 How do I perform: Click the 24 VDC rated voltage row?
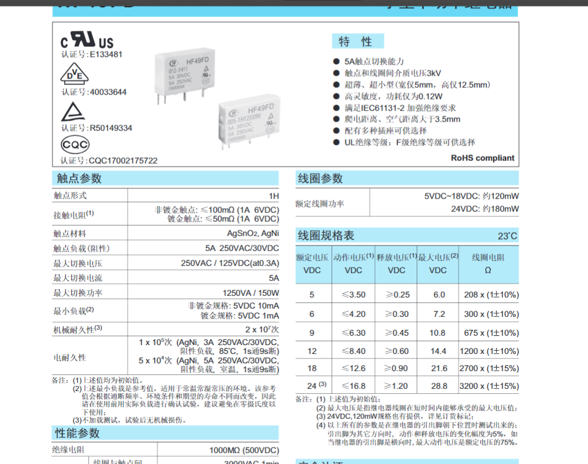tap(312, 386)
